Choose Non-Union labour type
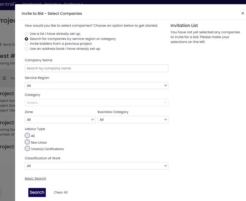This screenshot has width=246, height=201. [27, 142]
